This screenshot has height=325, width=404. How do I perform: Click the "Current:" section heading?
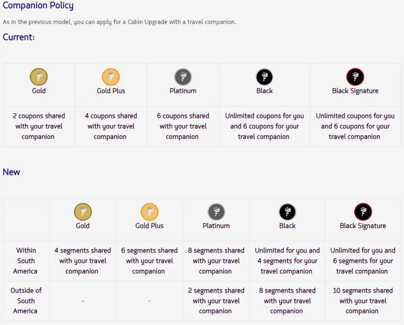pos(19,37)
